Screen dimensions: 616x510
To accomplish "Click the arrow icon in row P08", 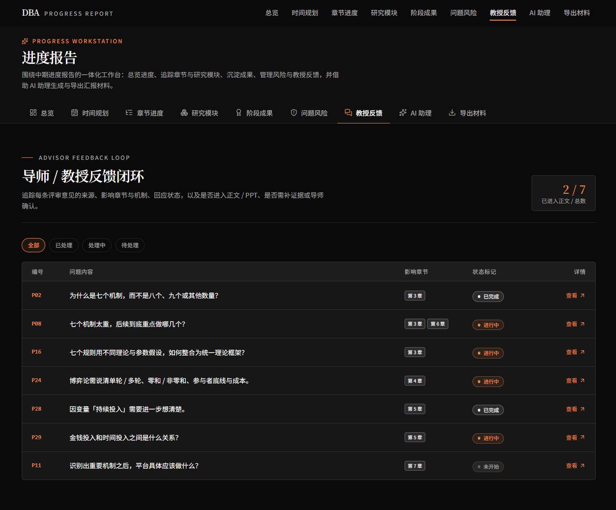I will click(x=583, y=324).
